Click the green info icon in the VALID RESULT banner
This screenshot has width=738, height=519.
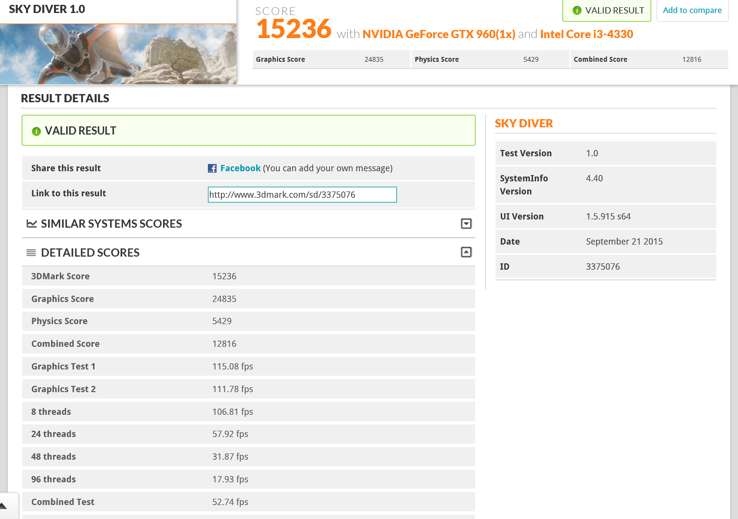pyautogui.click(x=36, y=131)
